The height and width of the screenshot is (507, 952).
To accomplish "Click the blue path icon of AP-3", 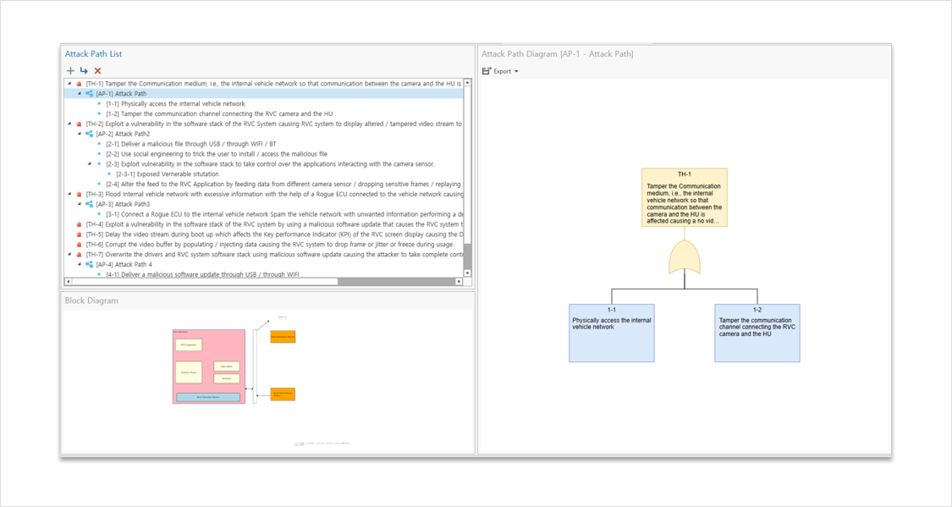I will [x=89, y=204].
